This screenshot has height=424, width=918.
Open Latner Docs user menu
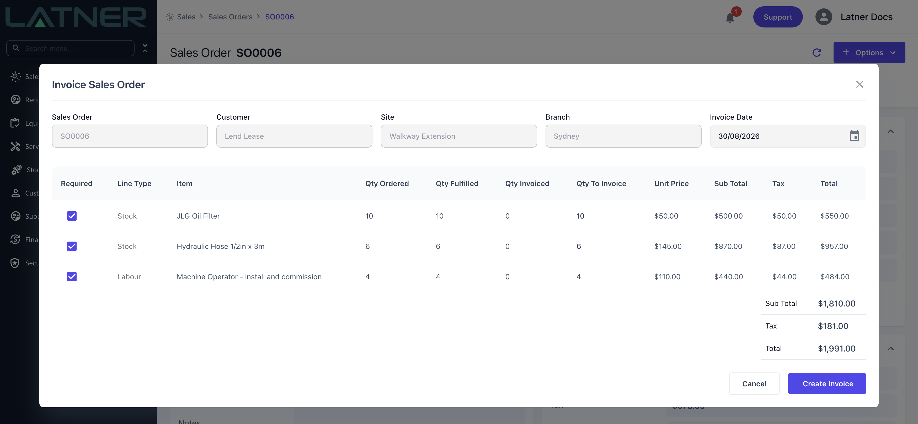tap(866, 17)
